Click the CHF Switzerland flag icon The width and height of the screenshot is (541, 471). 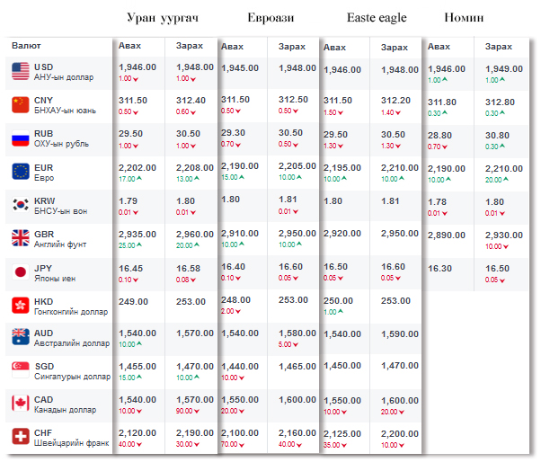click(20, 438)
